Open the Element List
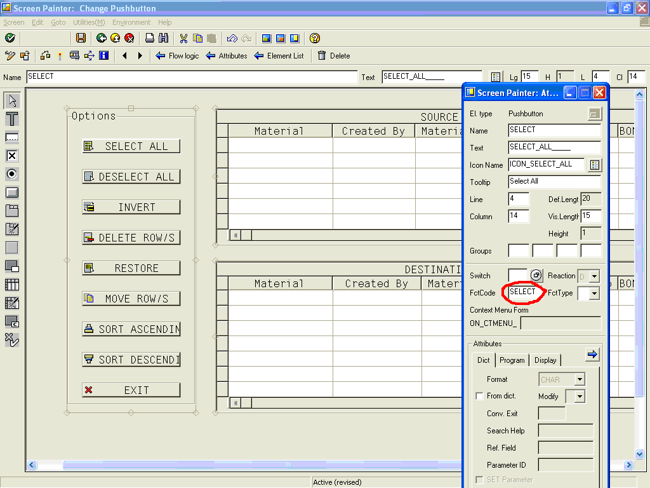The width and height of the screenshot is (650, 488). (279, 55)
